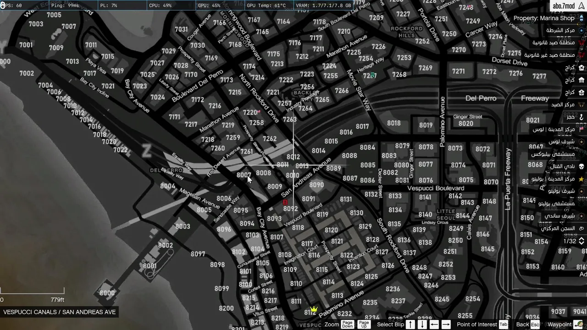Click the 'La Puerta Freeway' label
Image resolution: width=587 pixels, height=330 pixels.
point(508,179)
